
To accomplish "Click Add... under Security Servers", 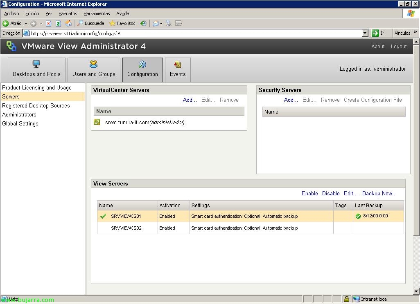I will (x=291, y=100).
